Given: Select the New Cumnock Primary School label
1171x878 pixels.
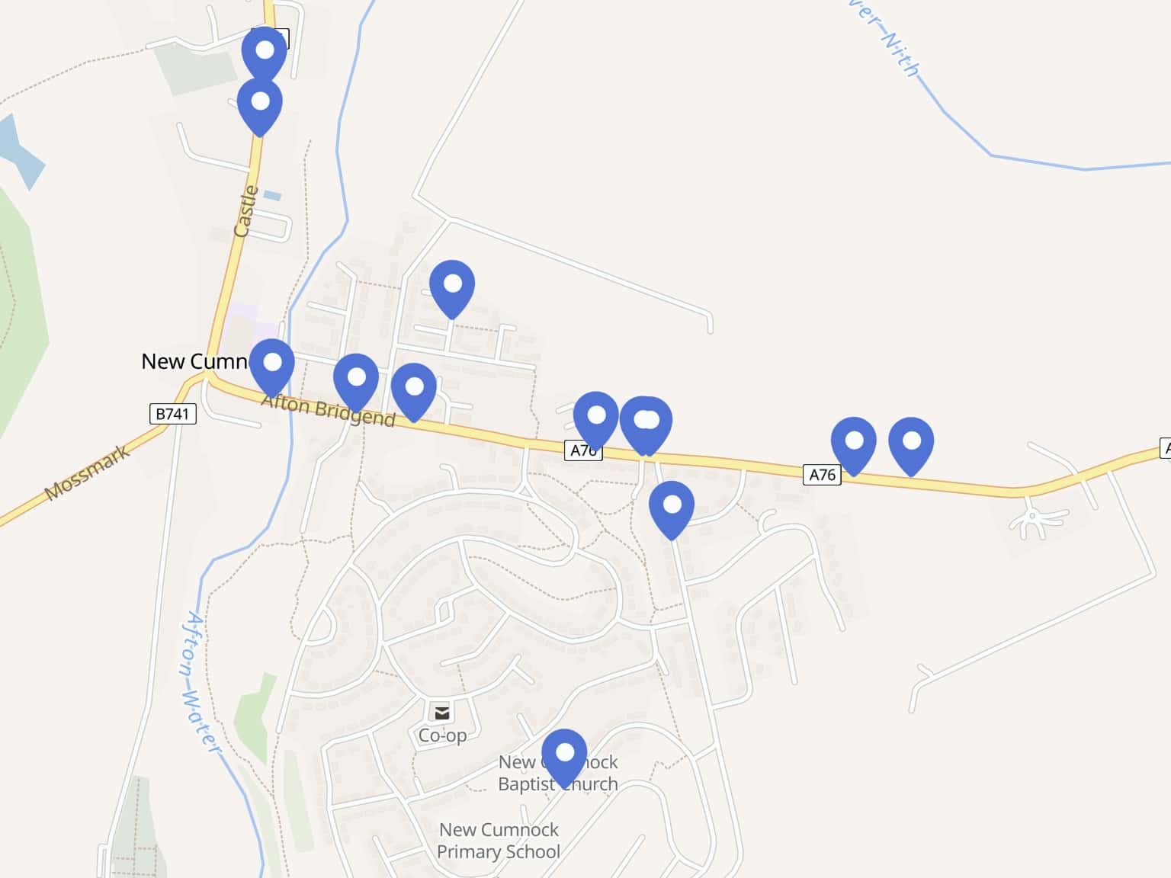Looking at the screenshot, I should coord(499,841).
